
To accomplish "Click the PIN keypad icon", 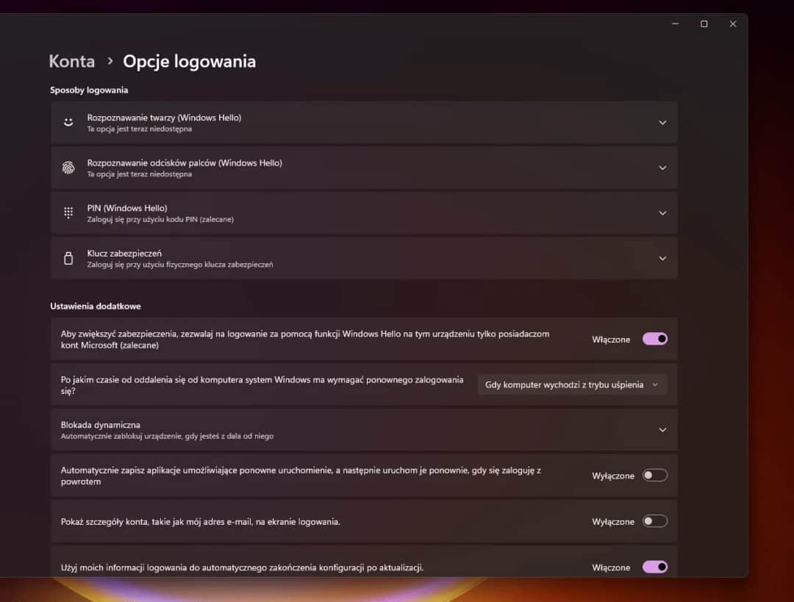I will click(68, 212).
